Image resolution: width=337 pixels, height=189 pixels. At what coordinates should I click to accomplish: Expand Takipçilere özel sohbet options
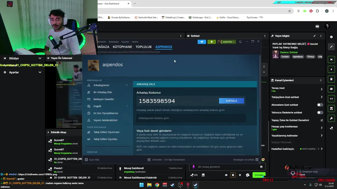tap(321, 97)
